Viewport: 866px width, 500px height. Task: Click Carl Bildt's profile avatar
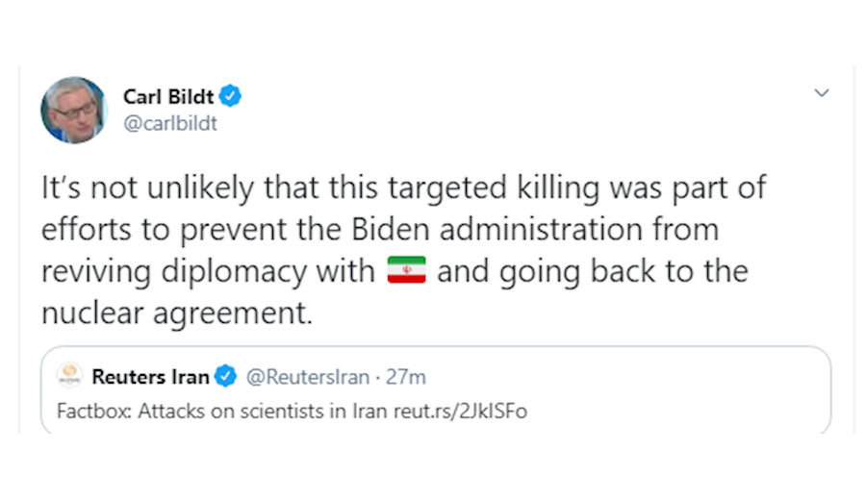point(73,110)
